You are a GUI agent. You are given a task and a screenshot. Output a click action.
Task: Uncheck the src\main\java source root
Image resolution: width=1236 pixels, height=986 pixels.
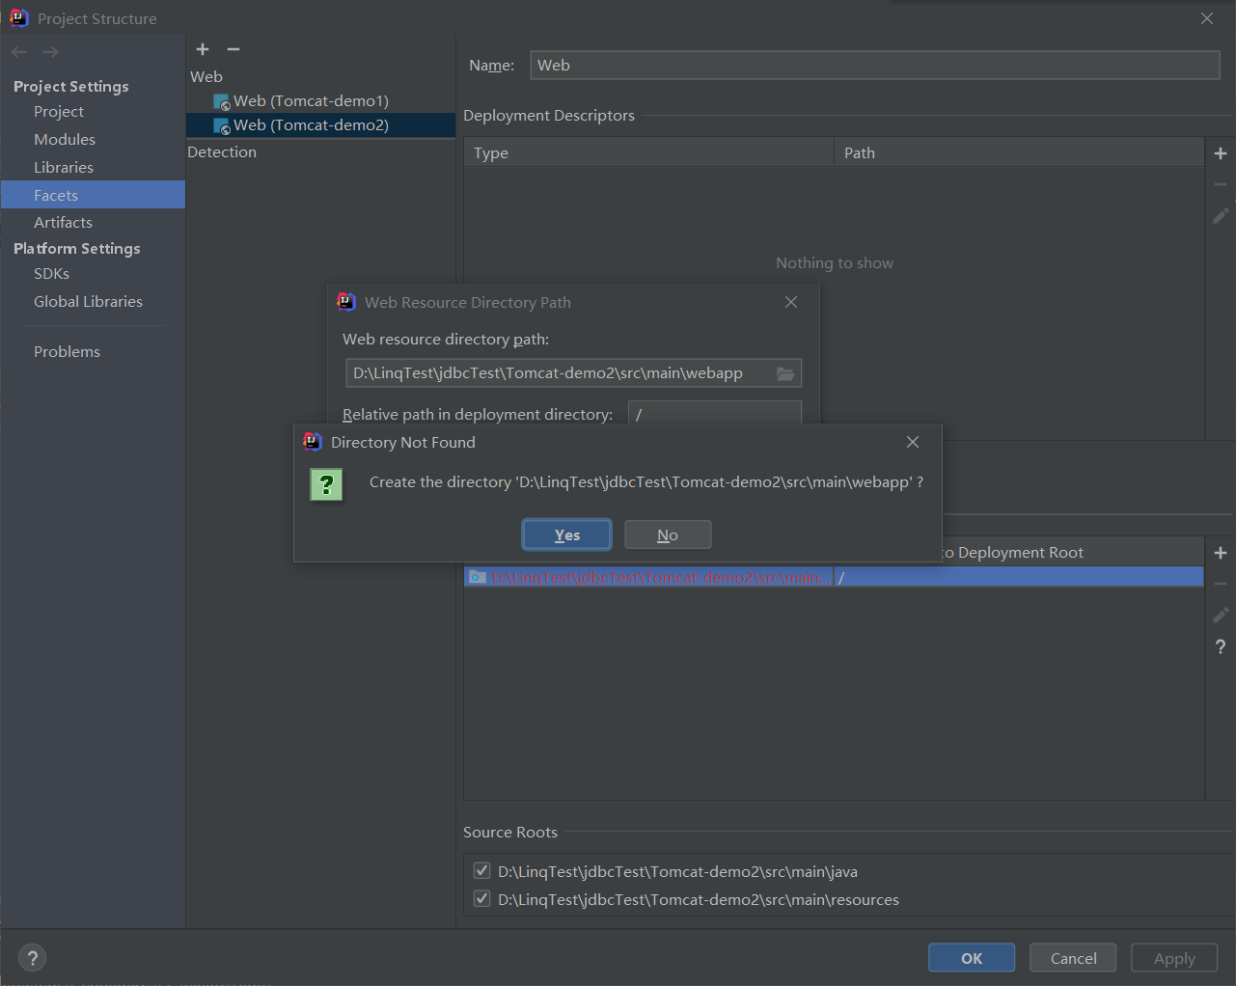click(481, 871)
